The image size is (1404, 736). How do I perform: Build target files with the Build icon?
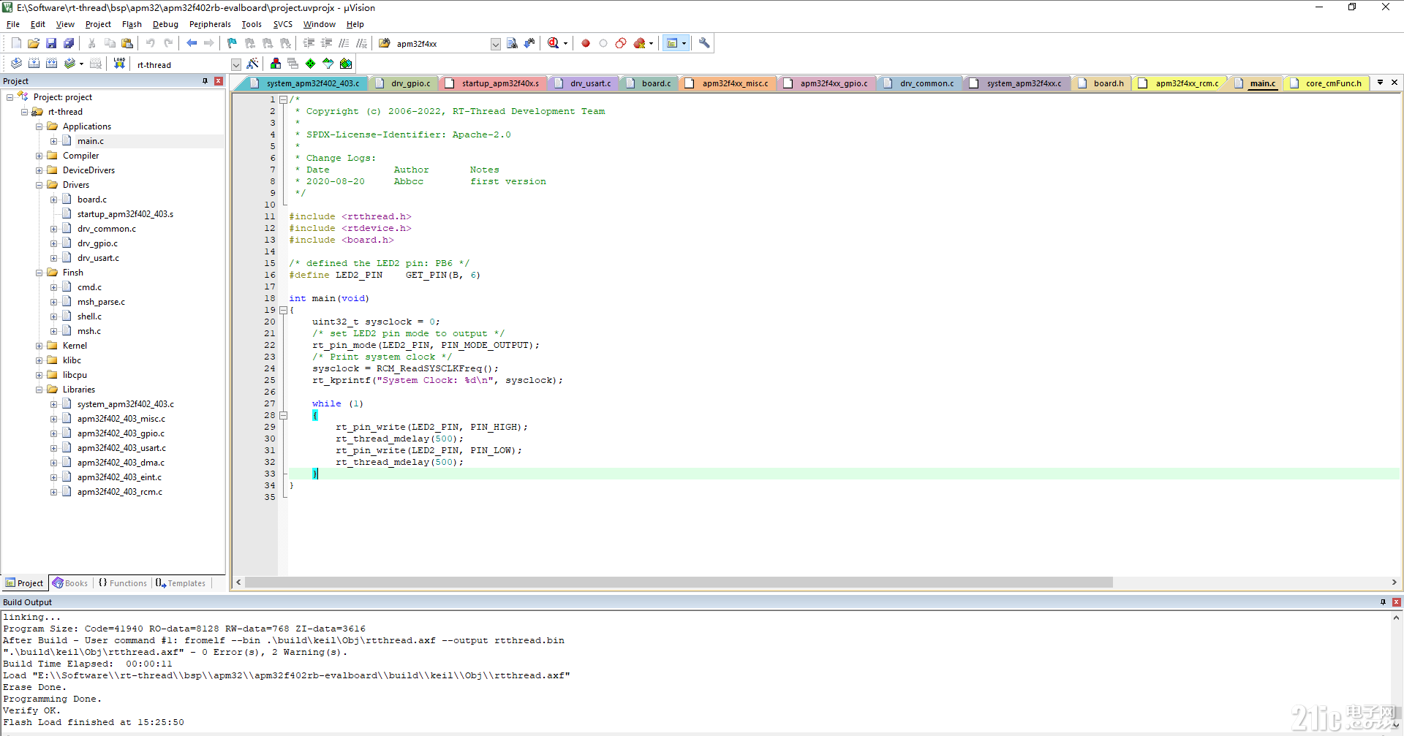(34, 64)
